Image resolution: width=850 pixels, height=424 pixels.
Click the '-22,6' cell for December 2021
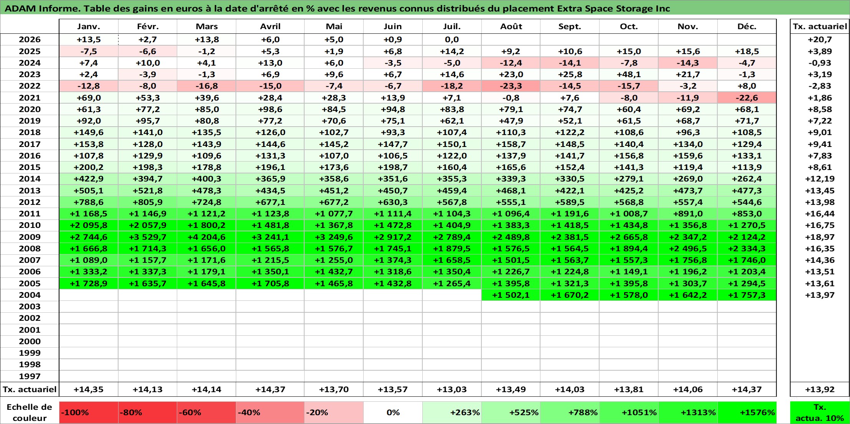[x=747, y=97]
